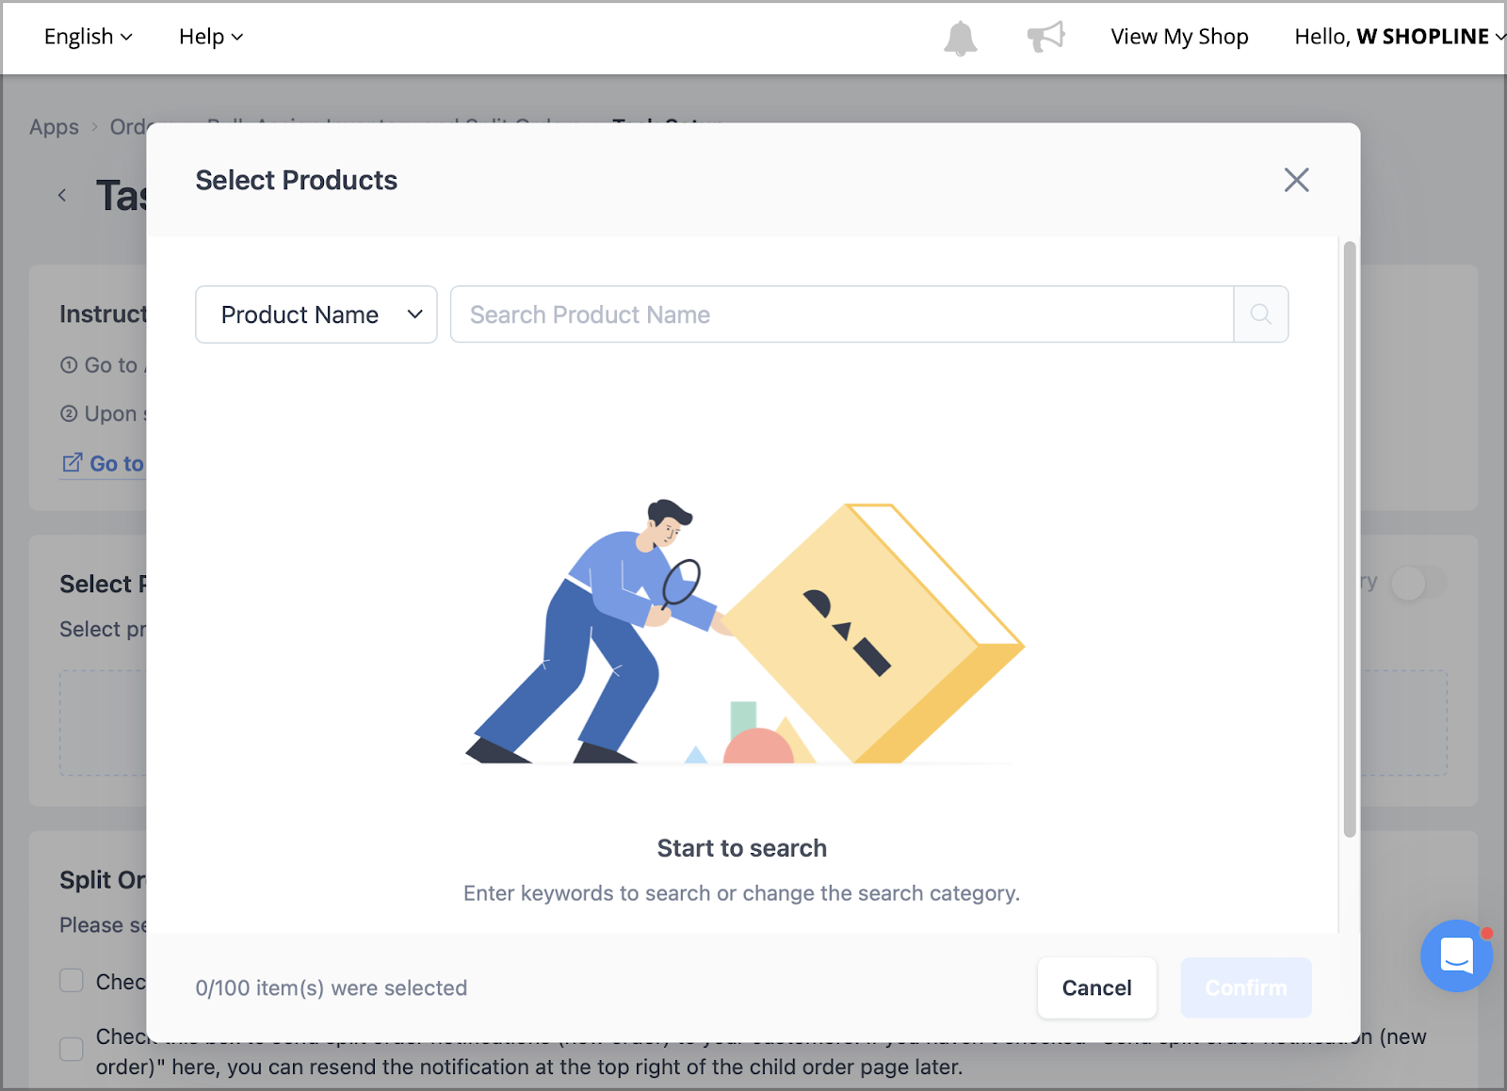Screen dimensions: 1507x1091
Task: Click the external link icon by Go to
Action: click(72, 462)
